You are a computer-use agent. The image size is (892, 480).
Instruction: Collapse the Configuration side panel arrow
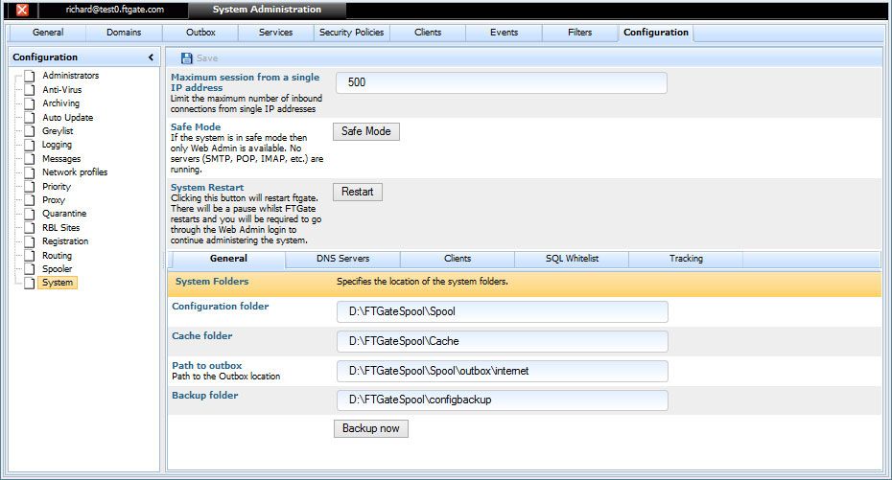(x=151, y=57)
